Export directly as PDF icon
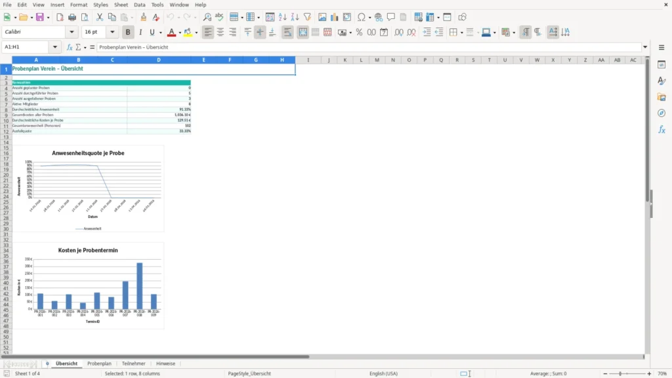 60,17
